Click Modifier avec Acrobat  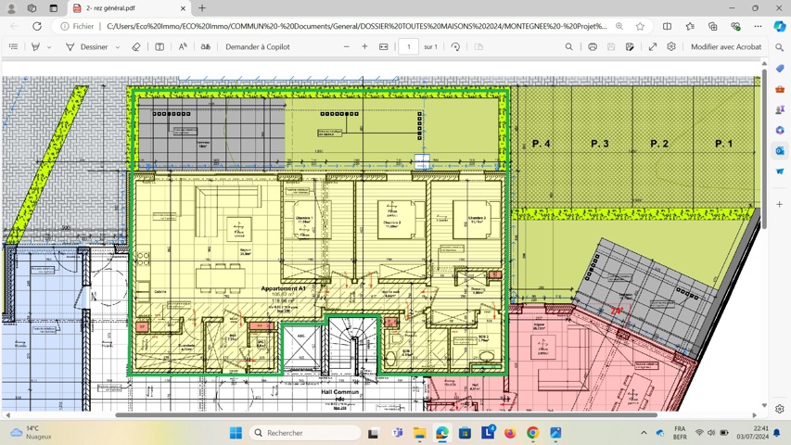click(x=726, y=47)
